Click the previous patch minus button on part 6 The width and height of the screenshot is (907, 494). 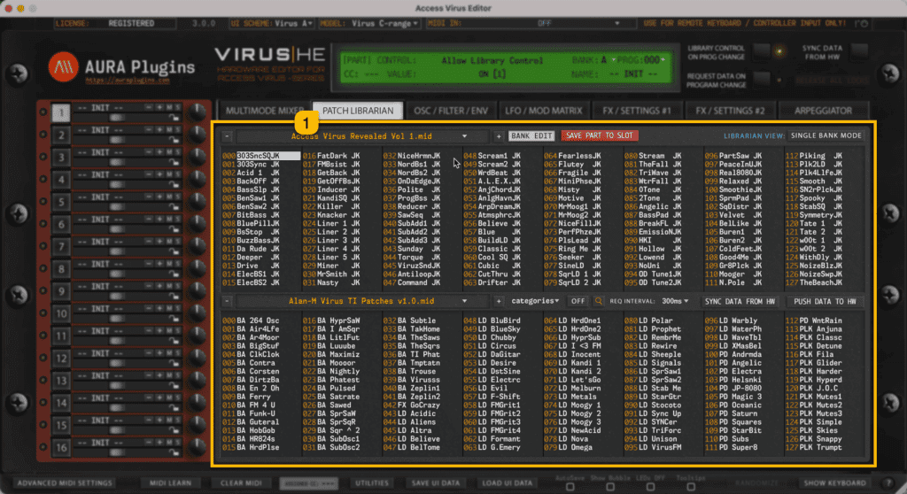click(x=149, y=220)
